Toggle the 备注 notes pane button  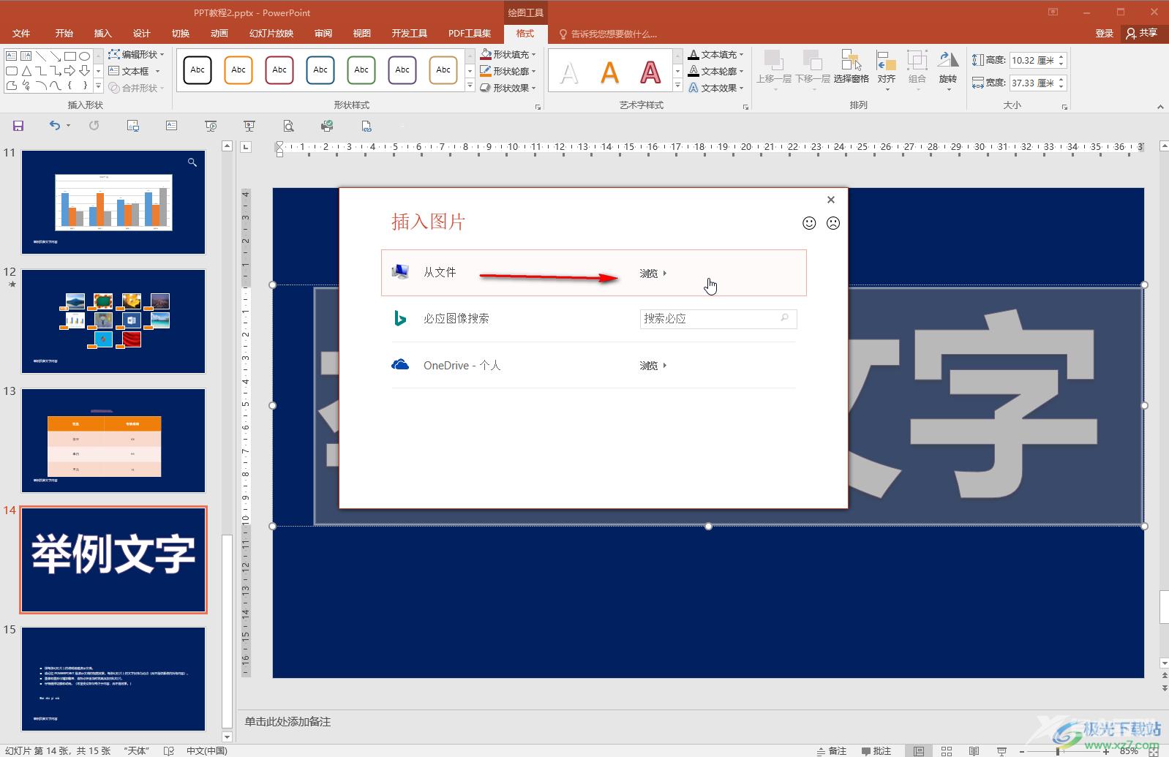point(832,750)
